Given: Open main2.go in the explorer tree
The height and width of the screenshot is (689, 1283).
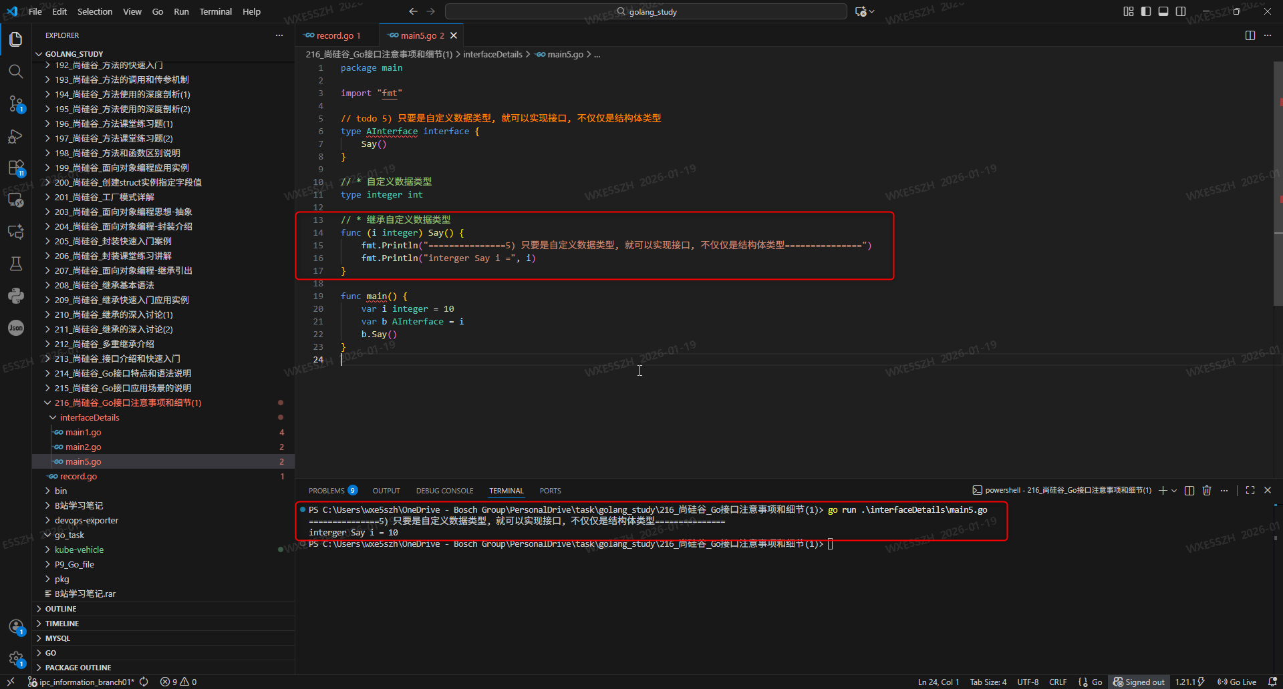Looking at the screenshot, I should tap(163, 447).
